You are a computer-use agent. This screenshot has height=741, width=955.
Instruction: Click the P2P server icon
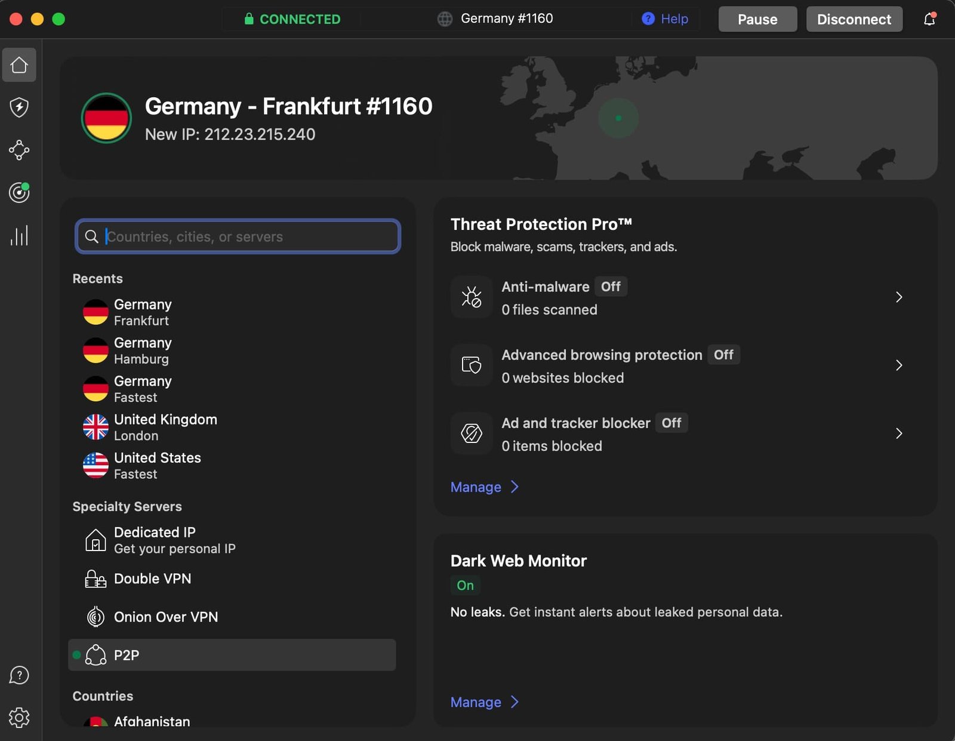95,655
